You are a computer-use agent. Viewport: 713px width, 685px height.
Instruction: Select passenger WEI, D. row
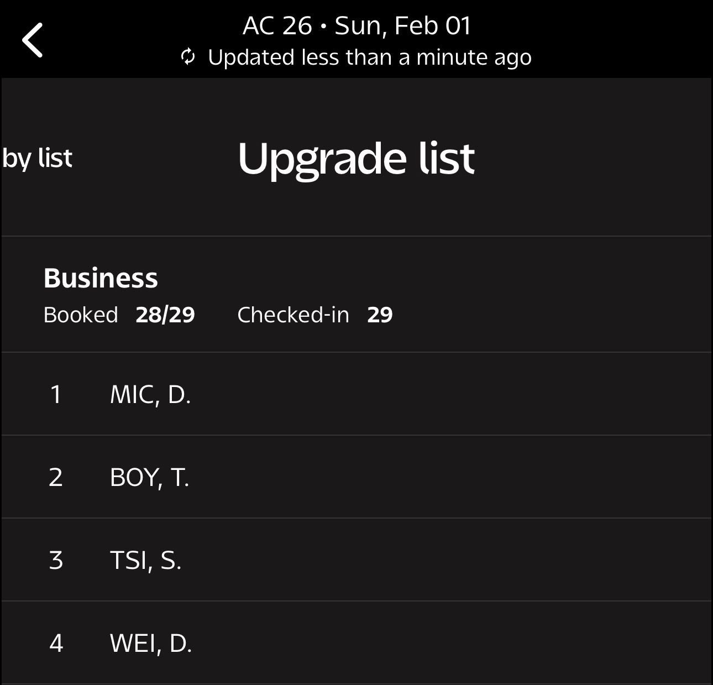pos(151,643)
